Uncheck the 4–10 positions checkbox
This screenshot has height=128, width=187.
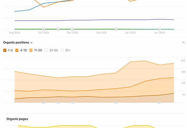[17, 50]
